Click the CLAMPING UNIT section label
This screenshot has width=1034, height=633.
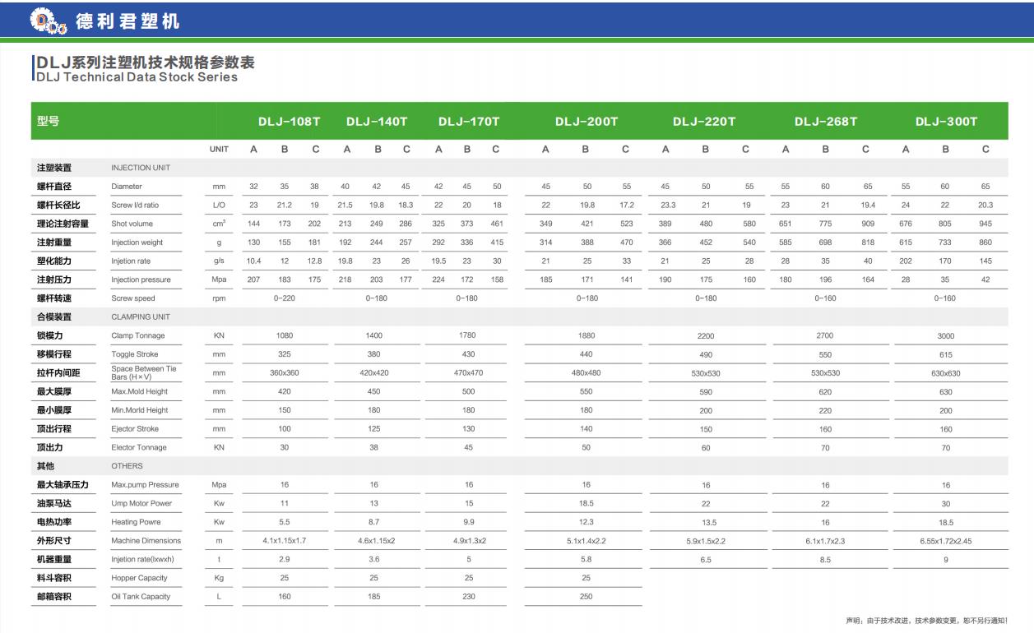[x=141, y=316]
